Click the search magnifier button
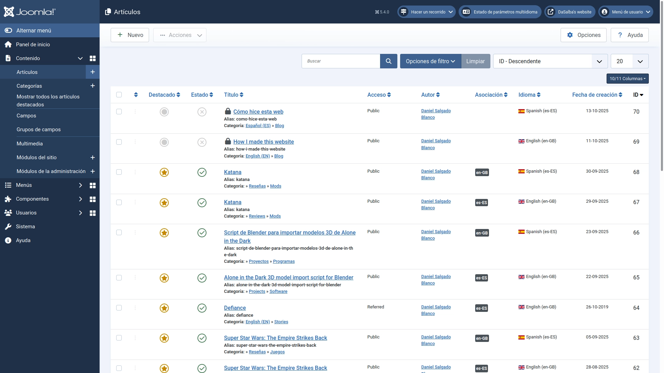The image size is (664, 373). pos(388,61)
